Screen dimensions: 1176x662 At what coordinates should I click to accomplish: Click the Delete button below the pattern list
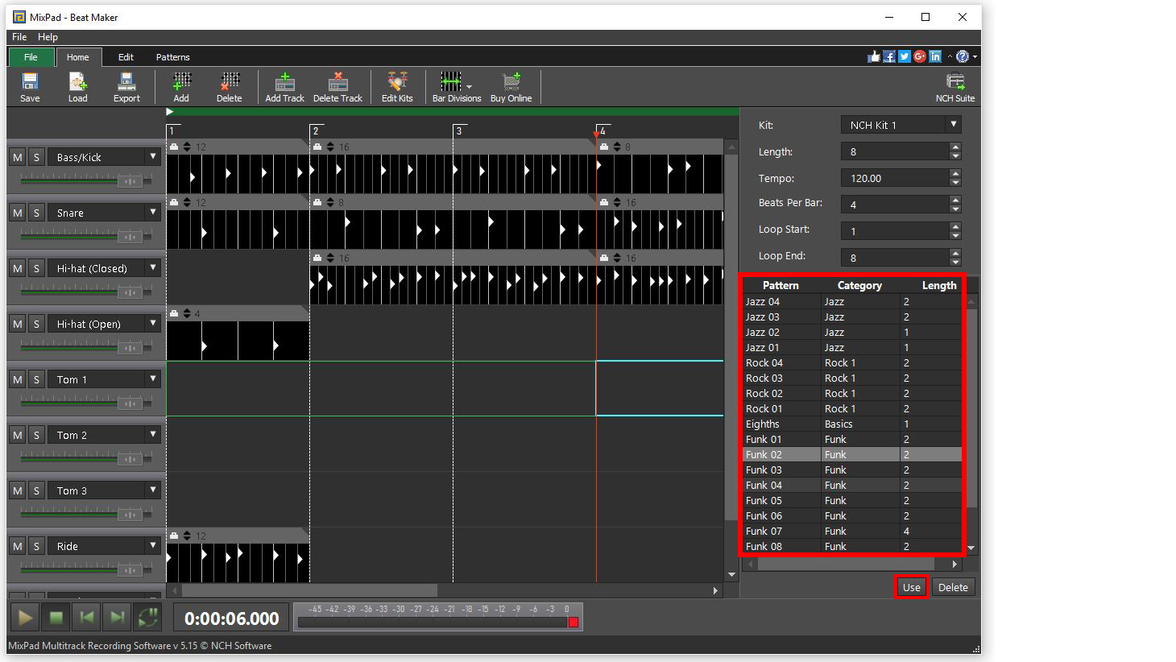(953, 587)
